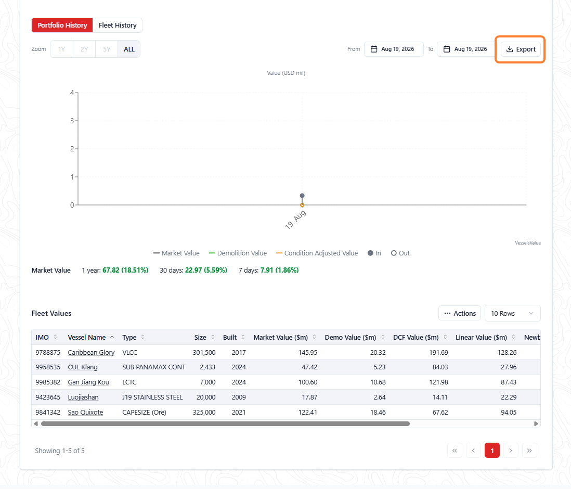The width and height of the screenshot is (571, 489).
Task: Click the horizontal table scrollbar thumb
Action: [x=225, y=424]
